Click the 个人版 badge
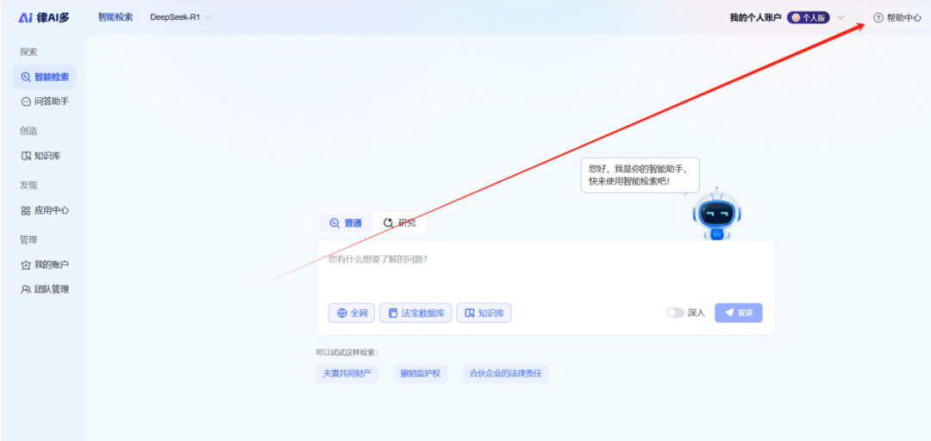The width and height of the screenshot is (931, 441). [x=808, y=18]
